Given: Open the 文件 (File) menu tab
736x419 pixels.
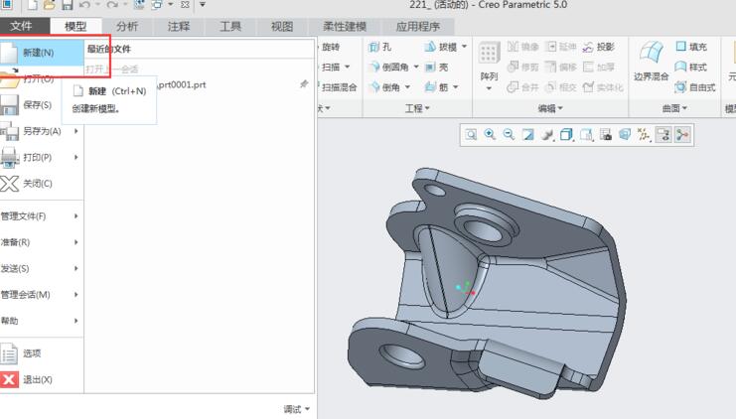Looking at the screenshot, I should coord(21,26).
